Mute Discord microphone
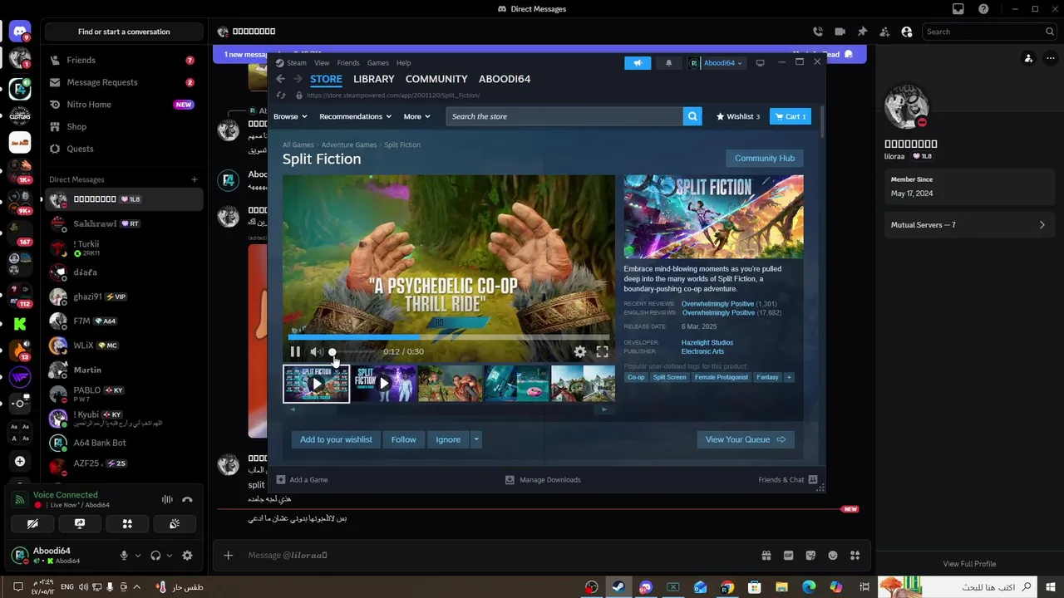 [124, 556]
